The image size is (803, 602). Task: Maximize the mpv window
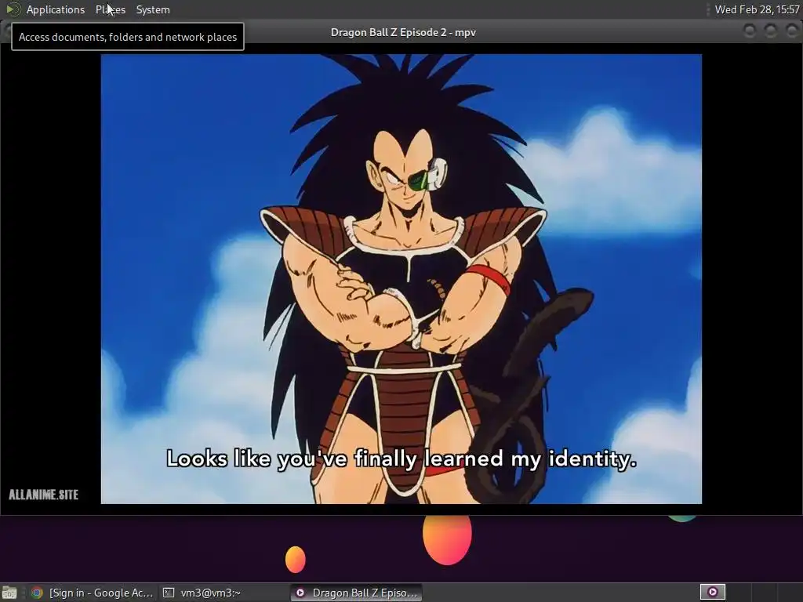770,31
